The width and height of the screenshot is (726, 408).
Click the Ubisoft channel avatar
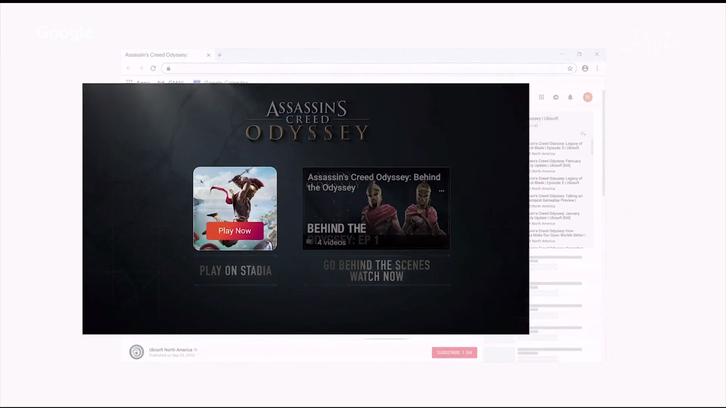[x=137, y=352]
